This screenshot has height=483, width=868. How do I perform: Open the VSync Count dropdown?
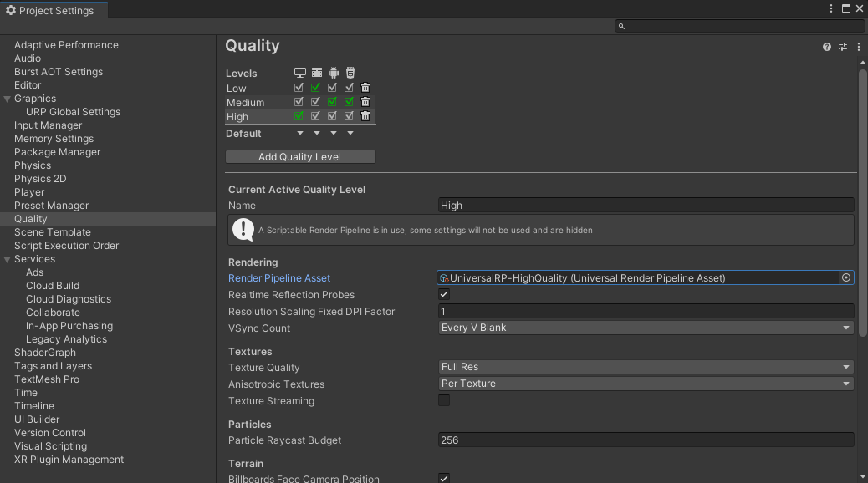tap(646, 328)
